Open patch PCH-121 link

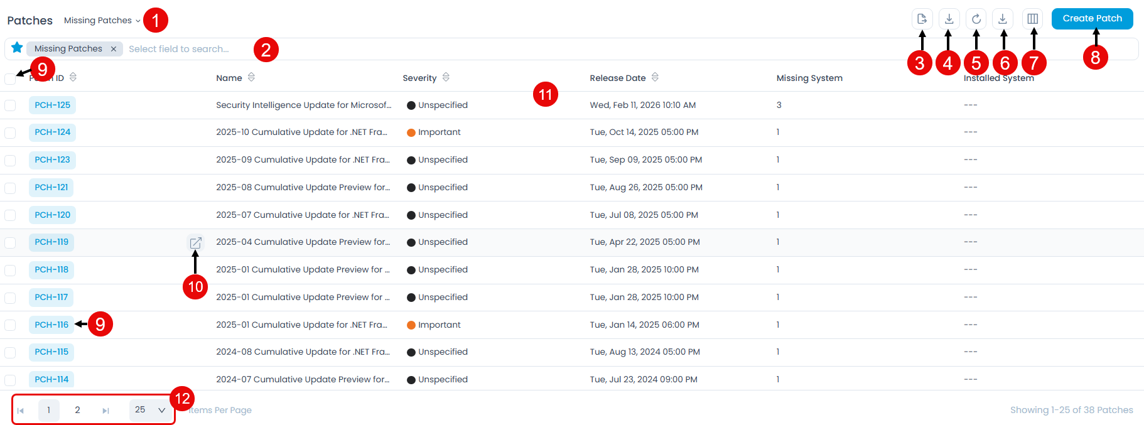pyautogui.click(x=51, y=187)
